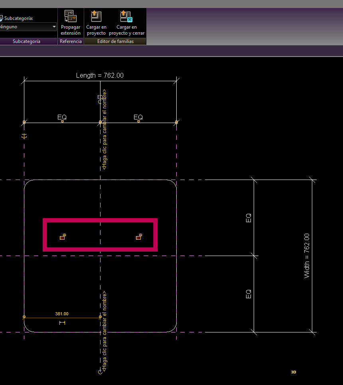Click the upper reference plane name label

click(104, 129)
